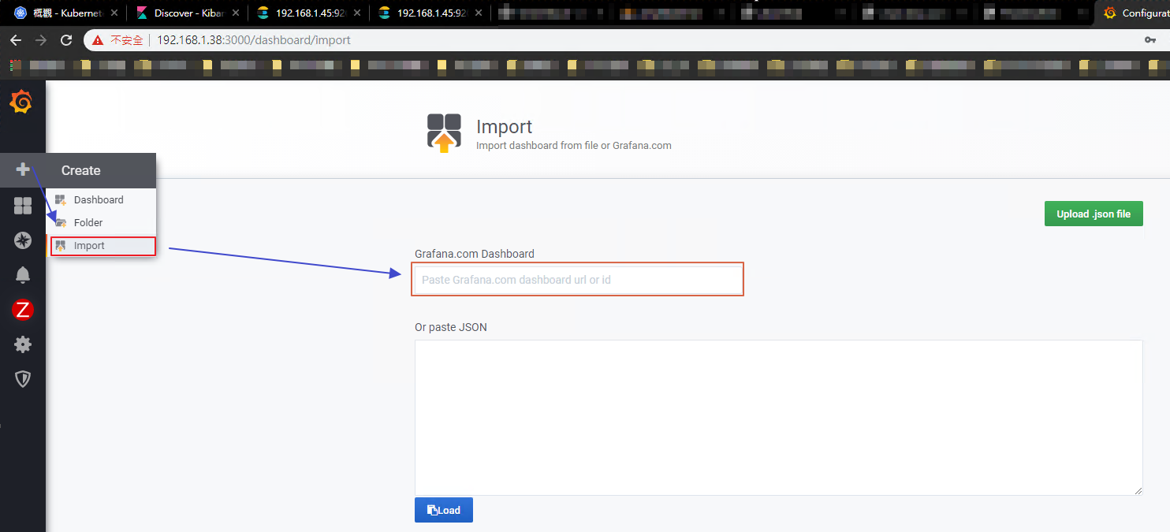Click the key icon in the address bar
The height and width of the screenshot is (532, 1170).
[1150, 40]
